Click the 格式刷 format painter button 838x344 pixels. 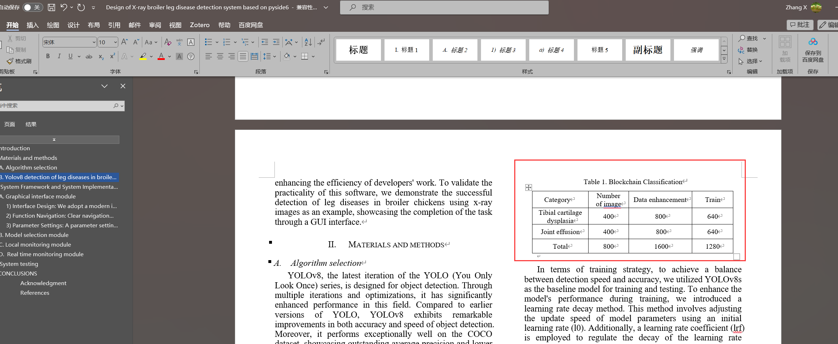coord(19,61)
